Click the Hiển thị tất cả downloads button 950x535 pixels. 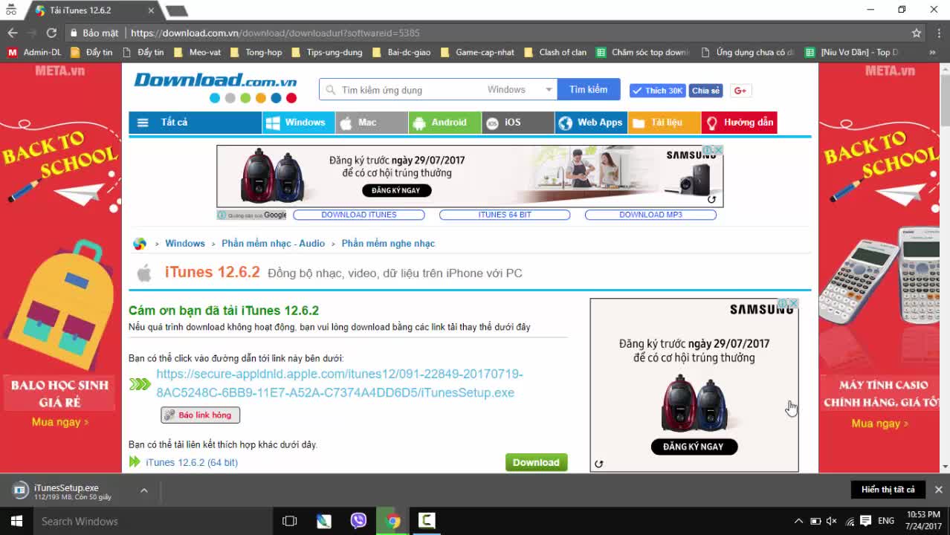888,490
